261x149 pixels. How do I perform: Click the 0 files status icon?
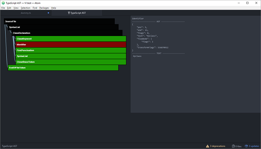tap(233, 146)
